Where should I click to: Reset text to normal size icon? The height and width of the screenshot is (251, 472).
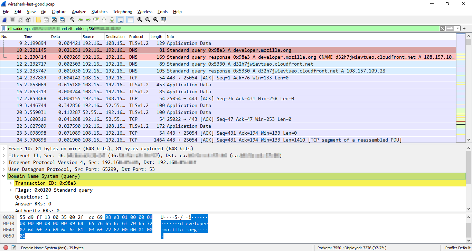click(x=156, y=20)
